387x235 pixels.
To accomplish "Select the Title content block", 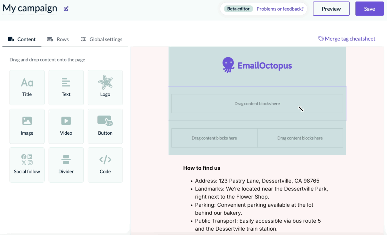I will click(x=27, y=87).
